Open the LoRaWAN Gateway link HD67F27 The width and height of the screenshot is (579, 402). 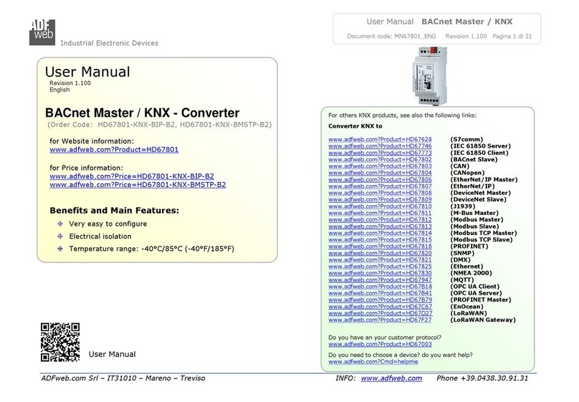click(x=380, y=320)
